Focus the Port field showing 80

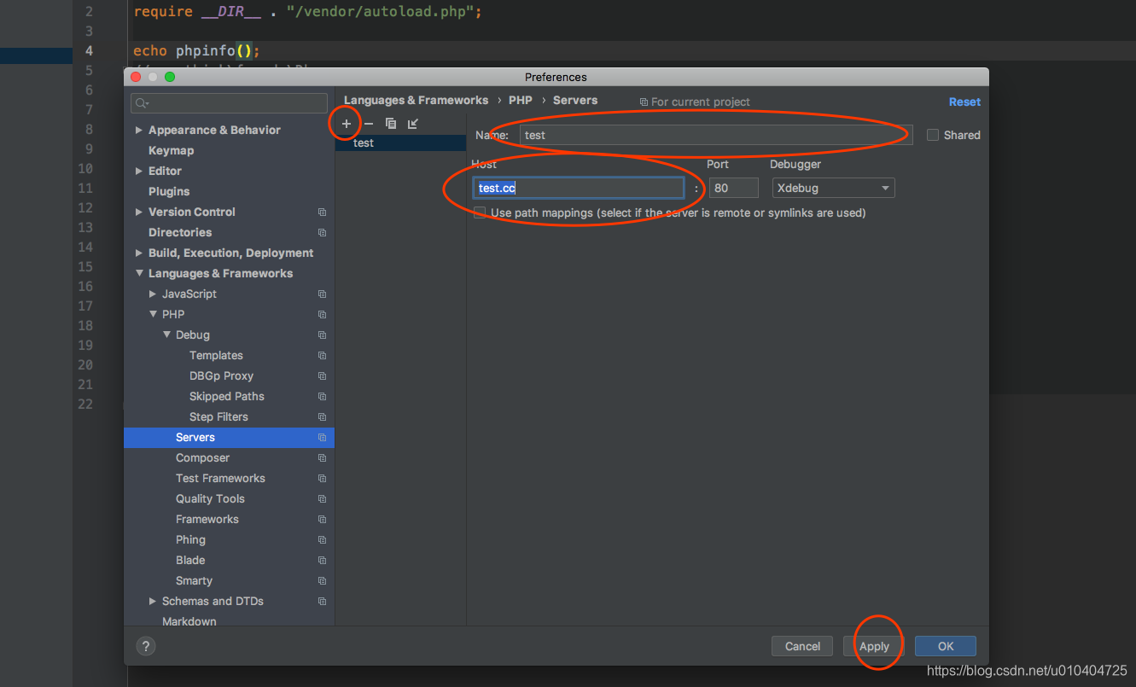point(733,188)
